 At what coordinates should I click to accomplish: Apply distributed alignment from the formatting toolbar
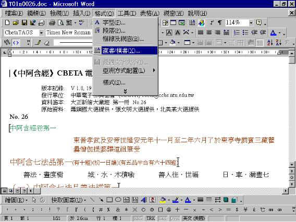[226, 33]
